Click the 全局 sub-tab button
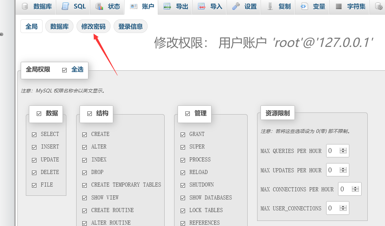Viewport: 385px width, 226px height. 31,26
